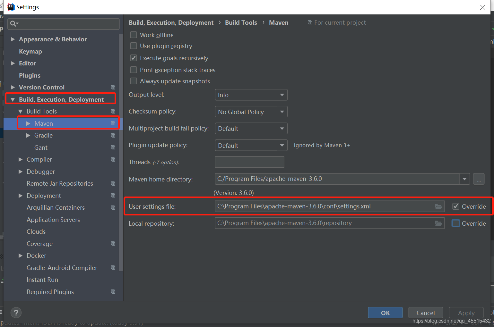Click Build, Execution, Deployment breadcrumb
Image resolution: width=494 pixels, height=327 pixels.
click(x=171, y=22)
